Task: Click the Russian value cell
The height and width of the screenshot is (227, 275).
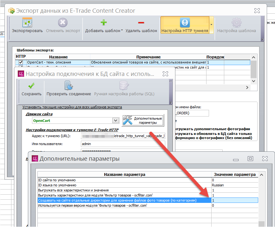Action: pos(235,185)
